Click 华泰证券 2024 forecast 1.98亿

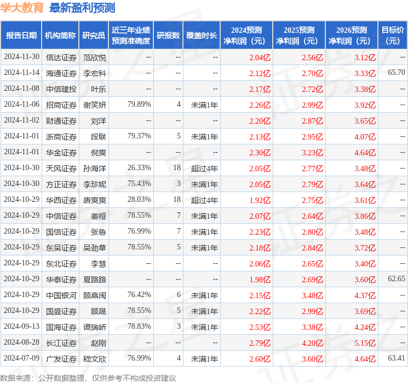260,280
